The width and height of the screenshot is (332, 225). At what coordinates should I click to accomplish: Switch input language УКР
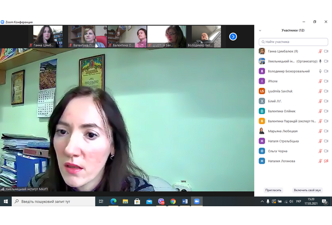tap(298, 201)
